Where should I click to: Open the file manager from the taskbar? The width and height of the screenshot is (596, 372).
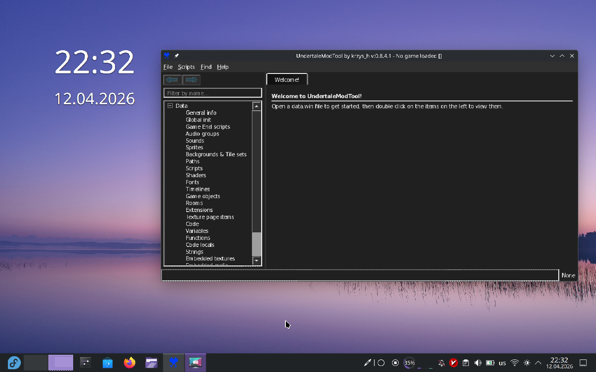(151, 363)
